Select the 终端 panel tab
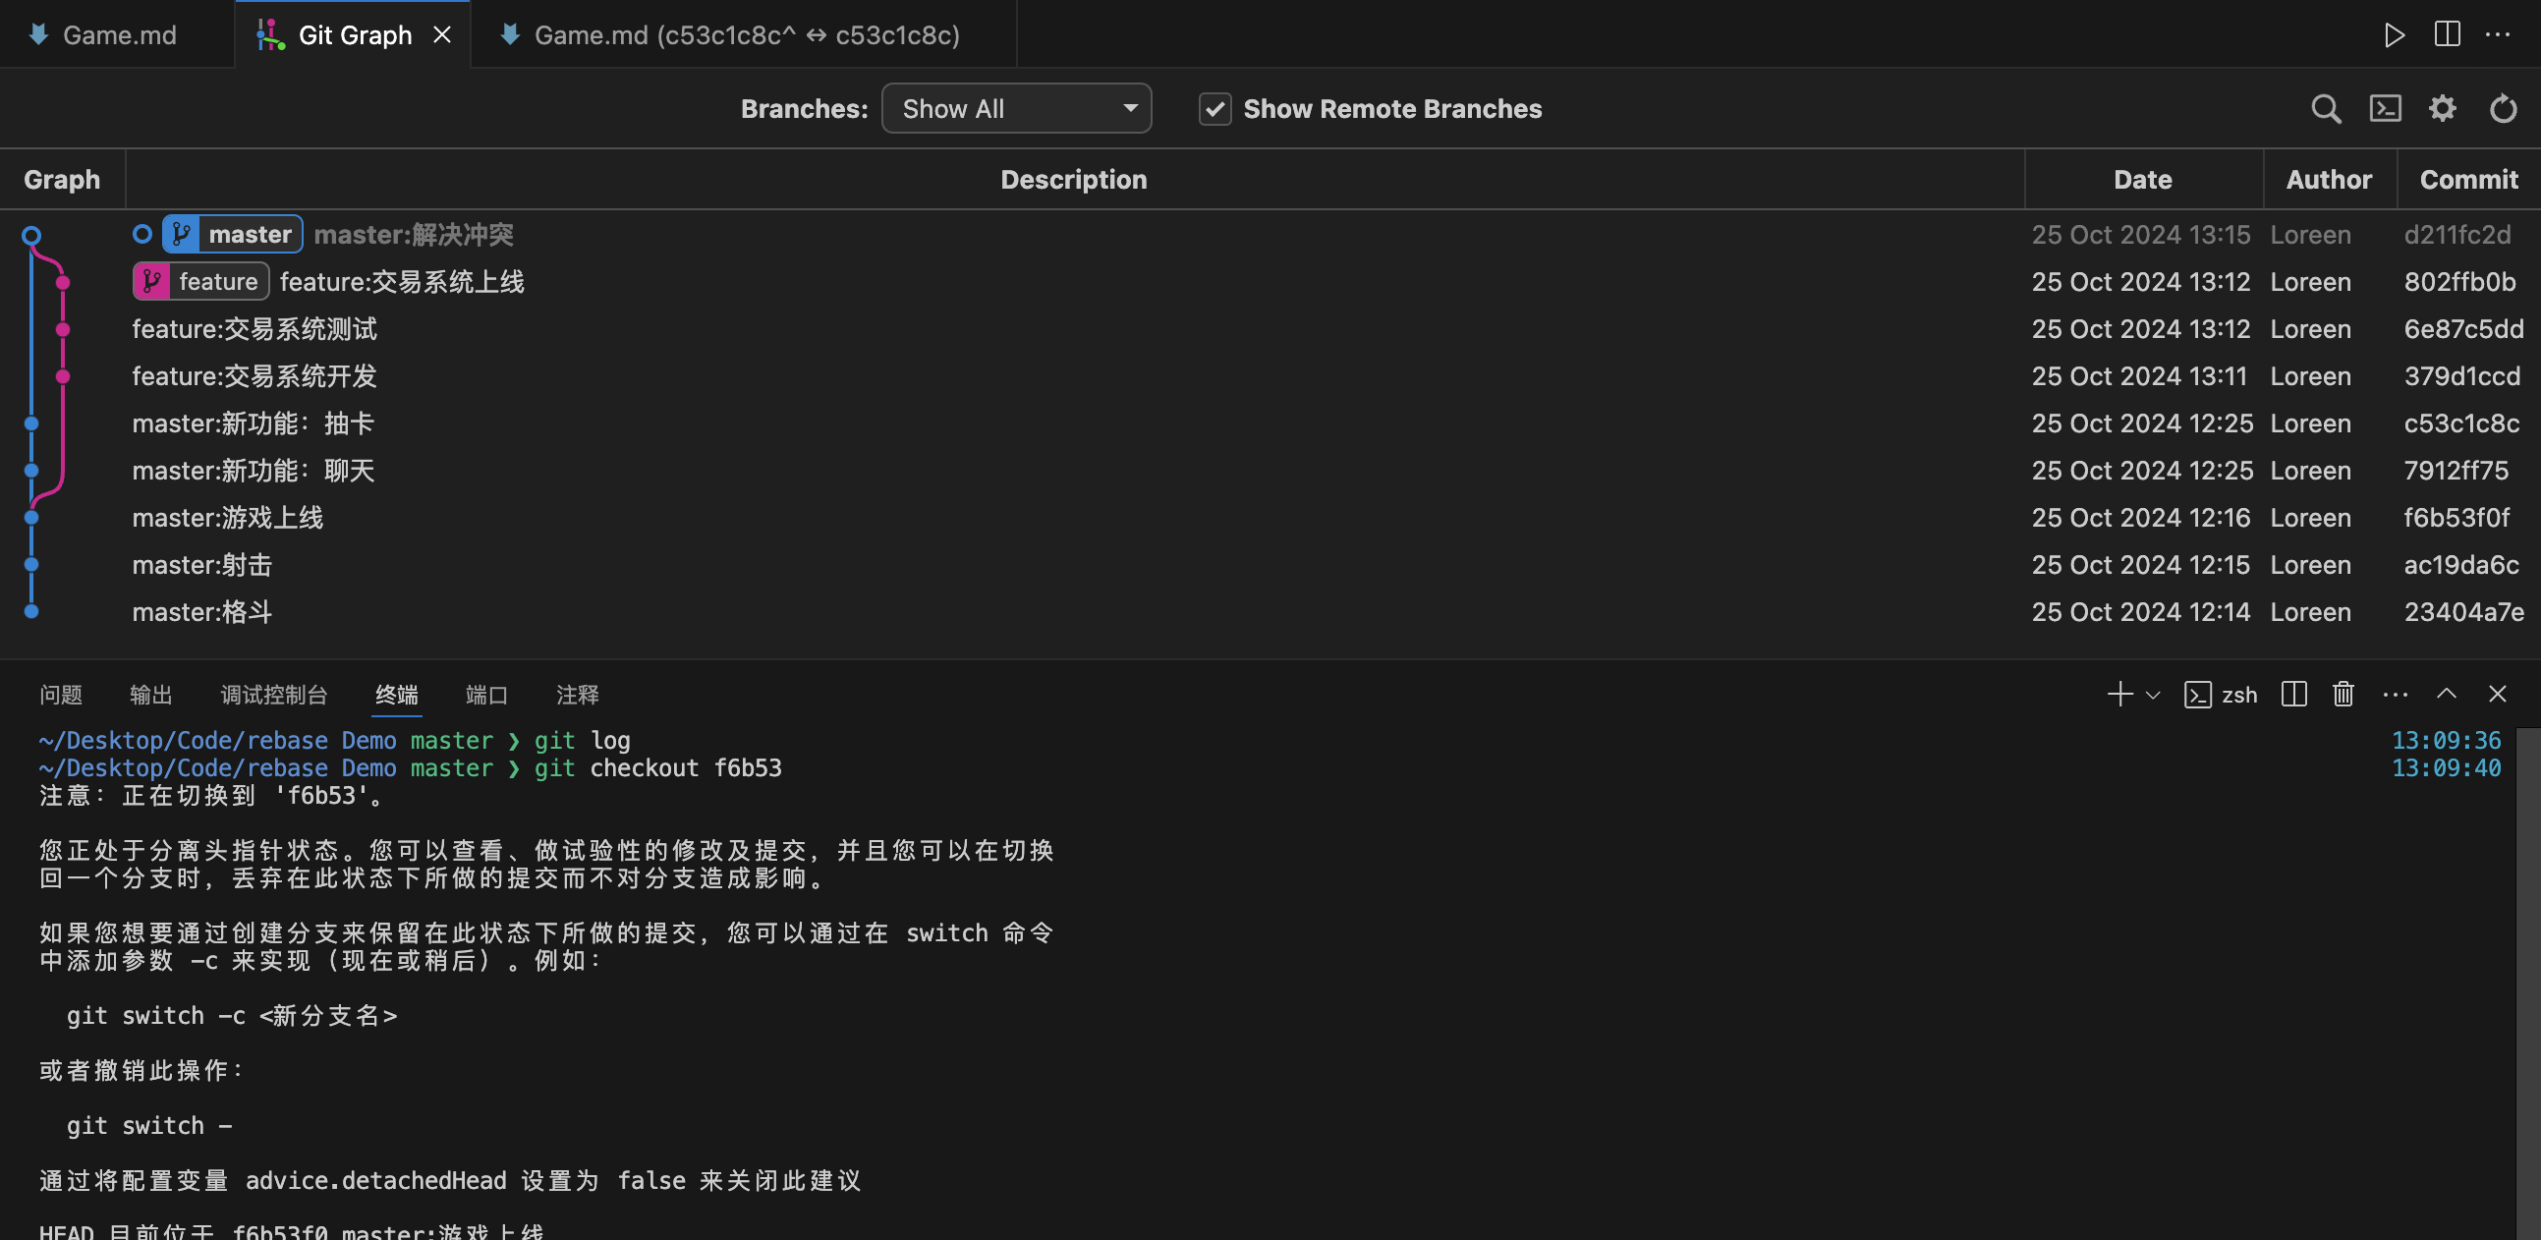This screenshot has height=1240, width=2541. 398,695
